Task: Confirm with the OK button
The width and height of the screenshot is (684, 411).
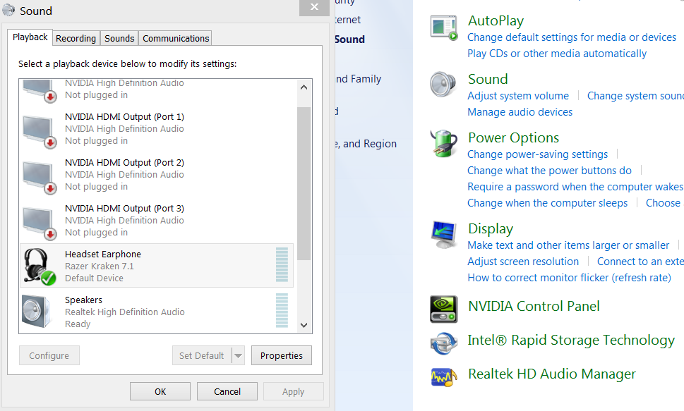Action: [x=160, y=391]
